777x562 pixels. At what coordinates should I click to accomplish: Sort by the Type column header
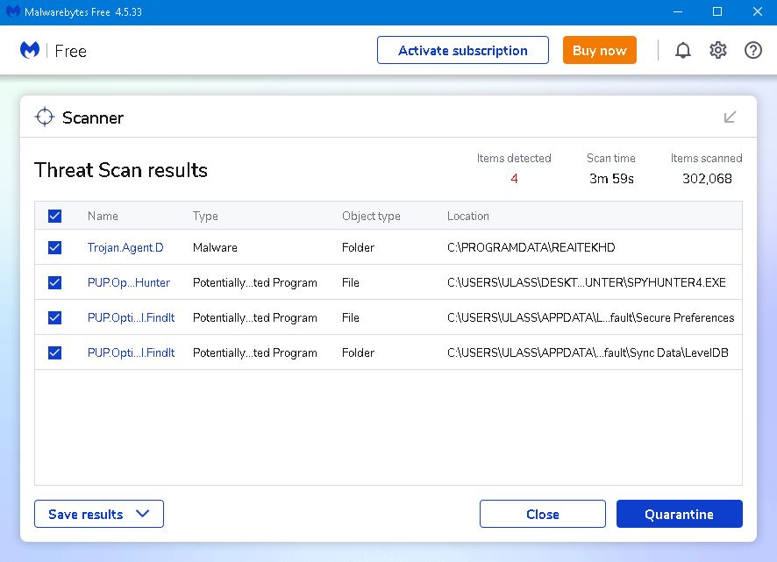coord(205,216)
